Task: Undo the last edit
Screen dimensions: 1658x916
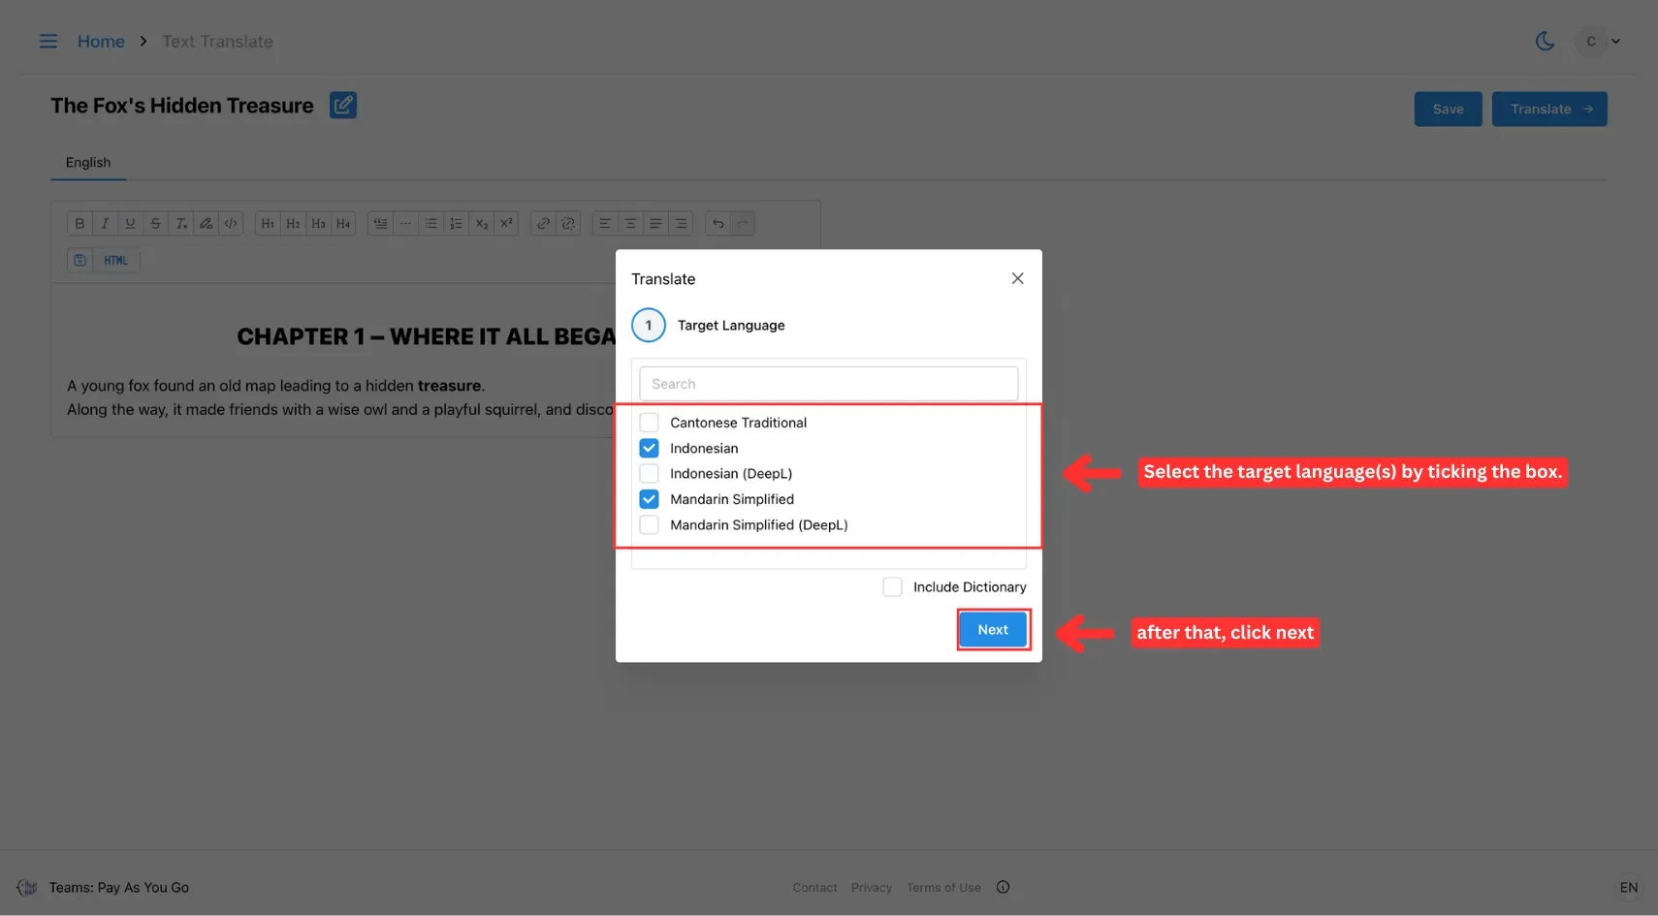Action: (x=717, y=223)
